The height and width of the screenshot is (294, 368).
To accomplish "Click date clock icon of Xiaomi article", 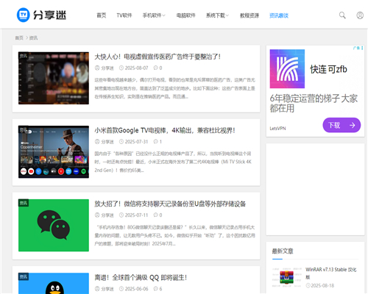I will (x=121, y=142).
